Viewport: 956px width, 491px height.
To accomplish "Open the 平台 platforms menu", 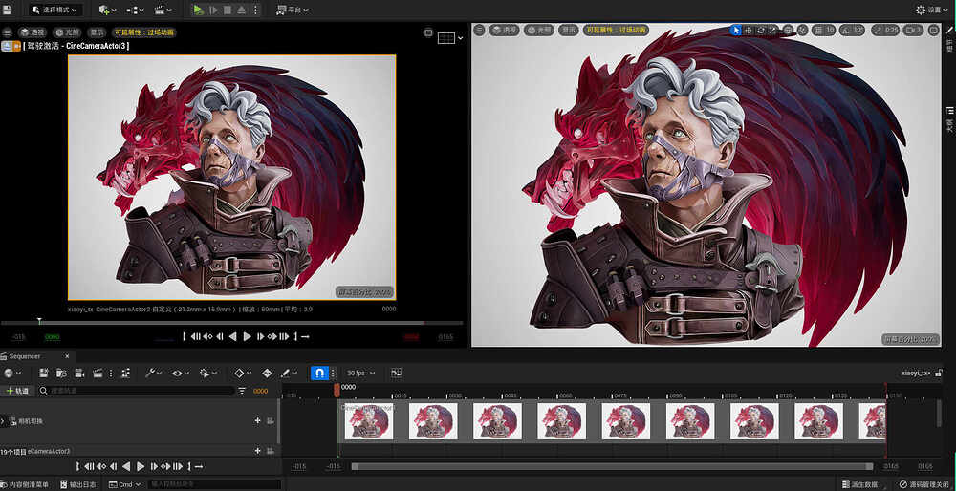I will (293, 10).
